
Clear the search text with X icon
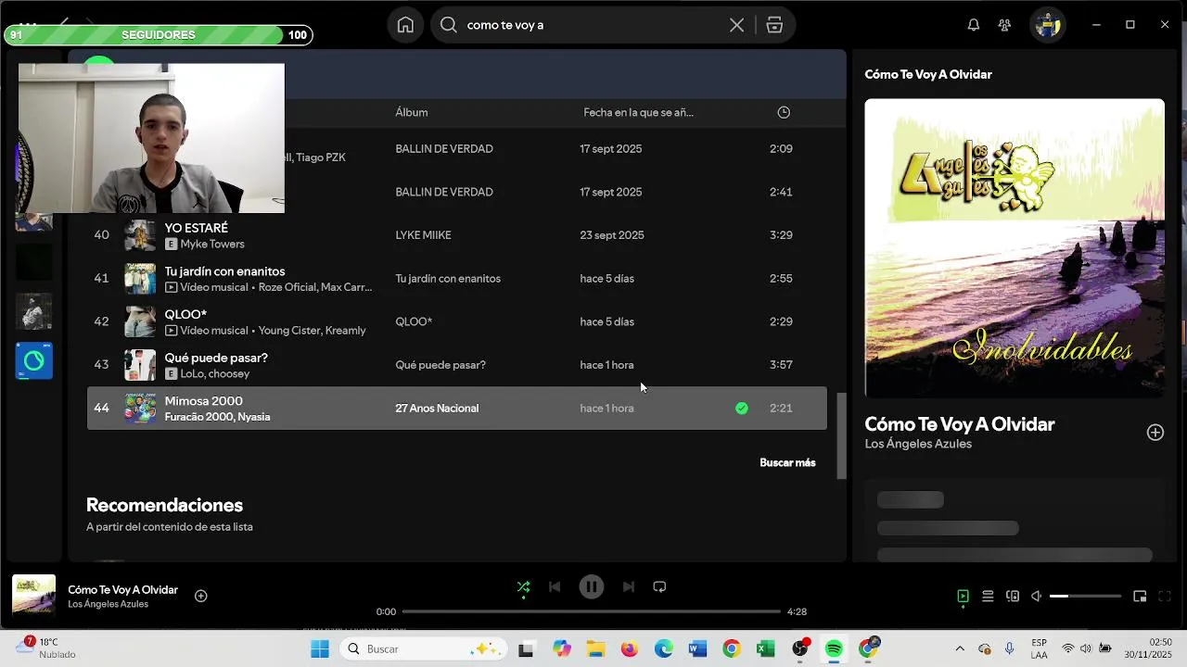(736, 25)
